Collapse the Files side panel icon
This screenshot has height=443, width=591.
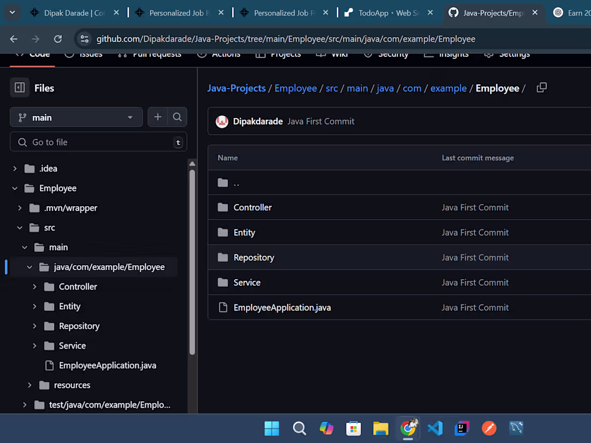pyautogui.click(x=19, y=88)
